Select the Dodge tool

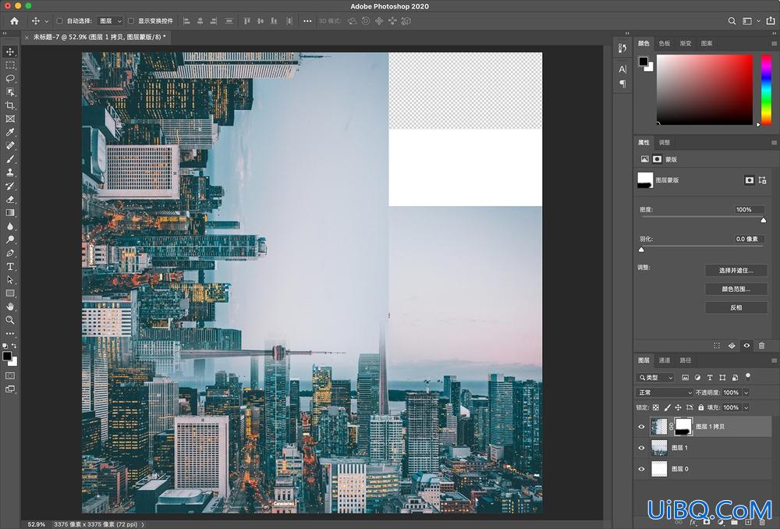point(10,240)
